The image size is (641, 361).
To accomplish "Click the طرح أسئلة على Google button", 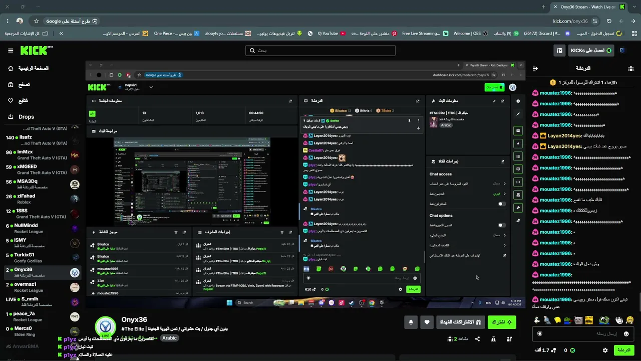I will [71, 21].
